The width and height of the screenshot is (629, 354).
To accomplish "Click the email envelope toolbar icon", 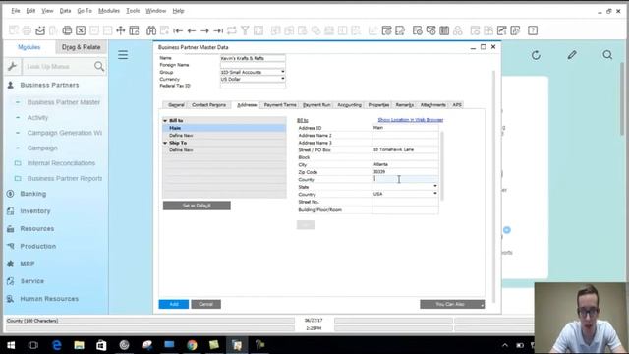I will (x=40, y=30).
